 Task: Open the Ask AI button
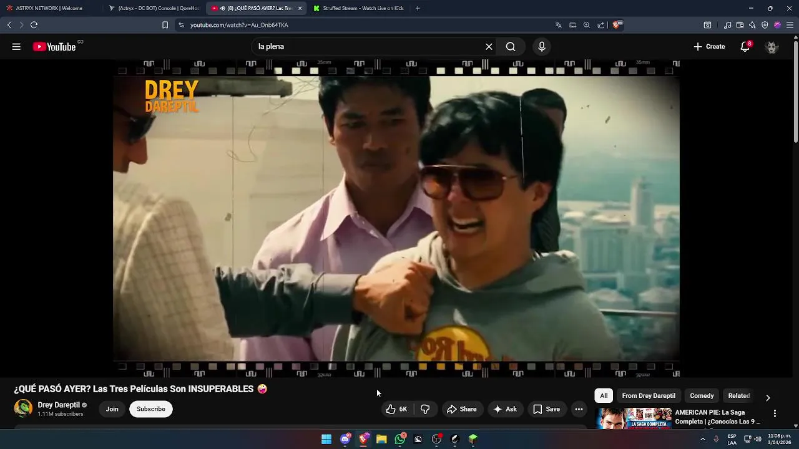click(505, 409)
